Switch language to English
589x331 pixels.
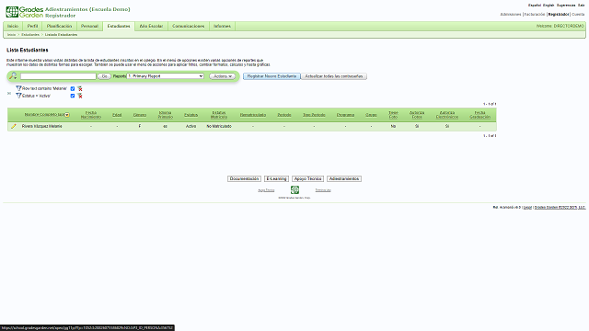(549, 6)
